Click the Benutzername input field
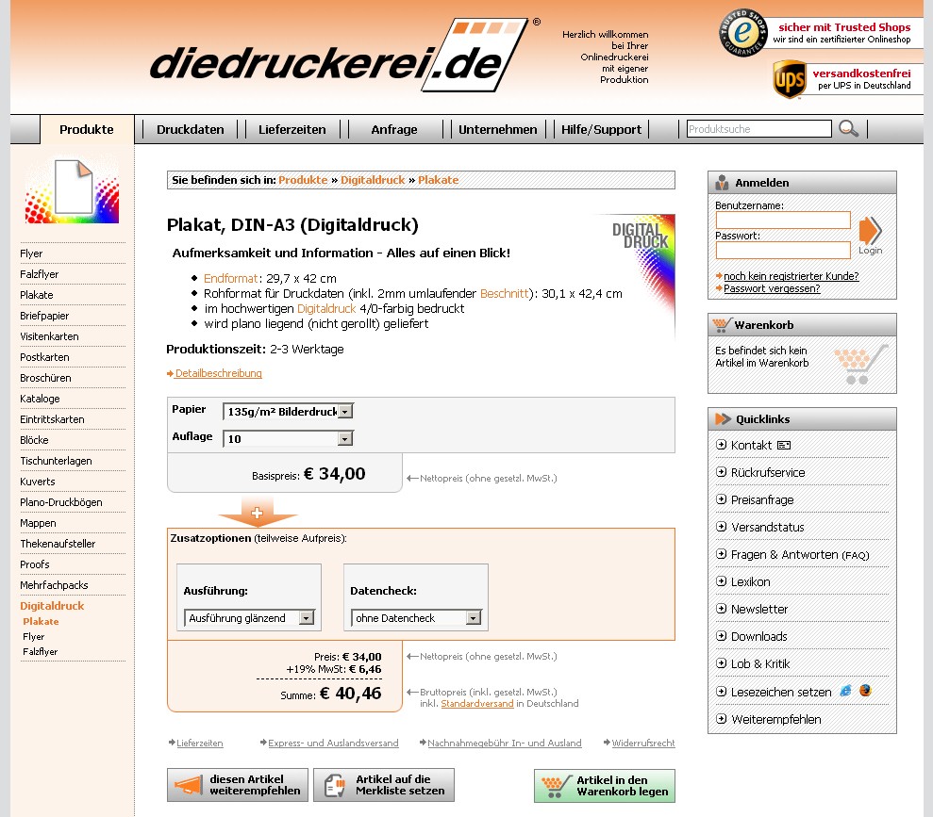Viewport: 933px width, 817px height. coord(783,221)
